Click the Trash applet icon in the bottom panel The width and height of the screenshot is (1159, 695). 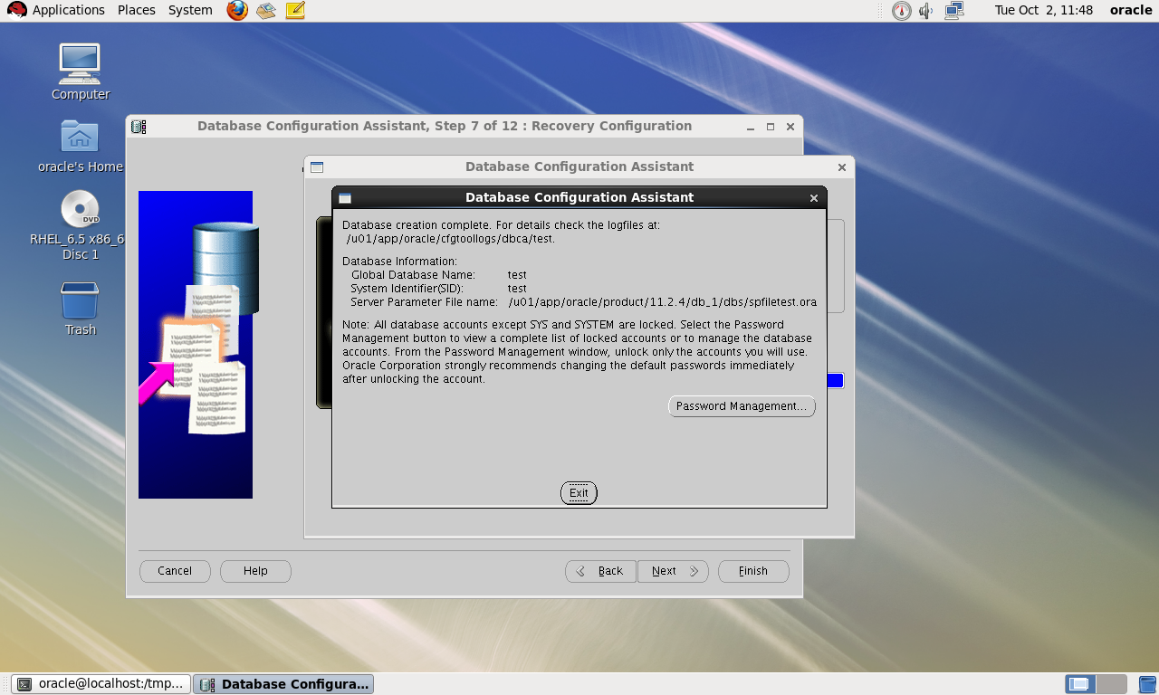pos(1147,684)
